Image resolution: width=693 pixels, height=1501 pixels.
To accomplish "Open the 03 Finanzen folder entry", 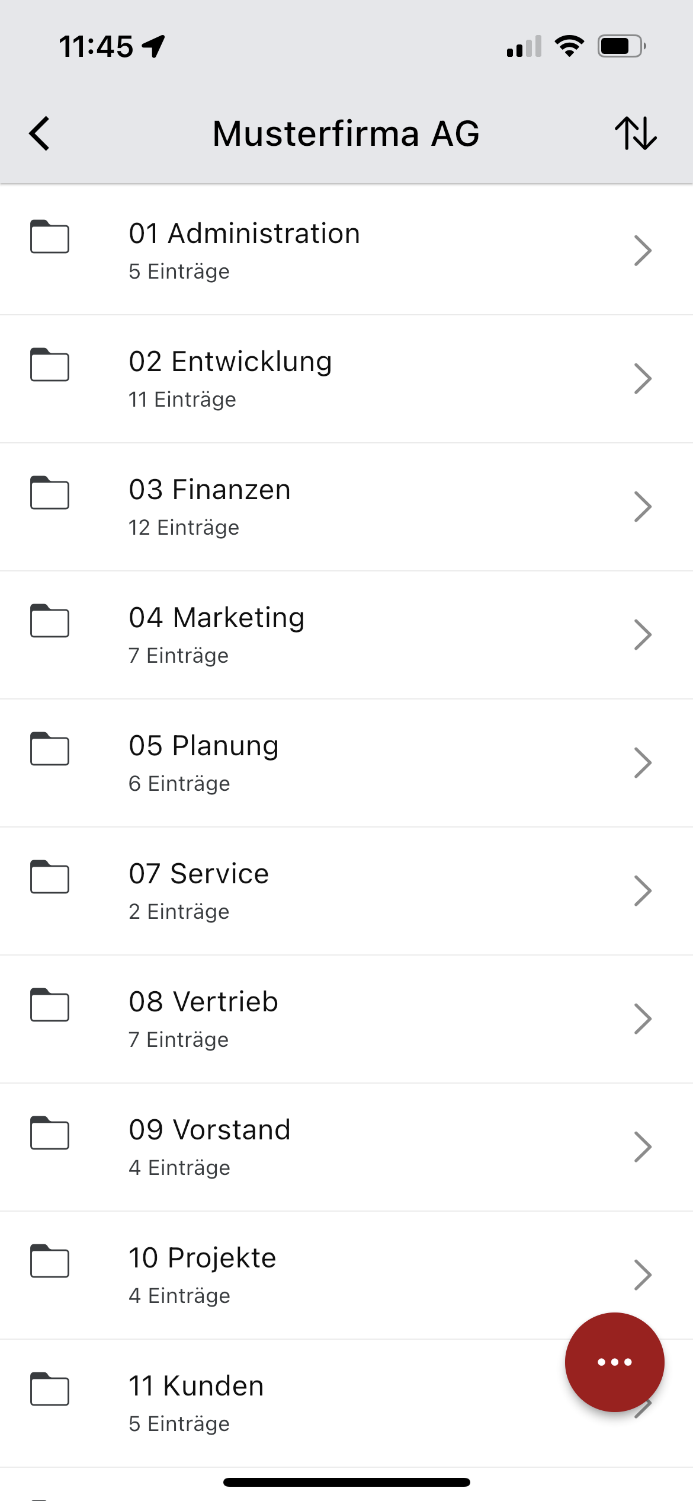I will (210, 490).
